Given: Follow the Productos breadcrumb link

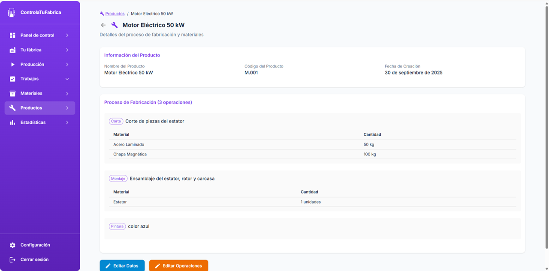Looking at the screenshot, I should click(115, 14).
